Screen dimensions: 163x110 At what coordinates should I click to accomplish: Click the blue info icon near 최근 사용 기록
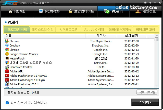coord(7,103)
